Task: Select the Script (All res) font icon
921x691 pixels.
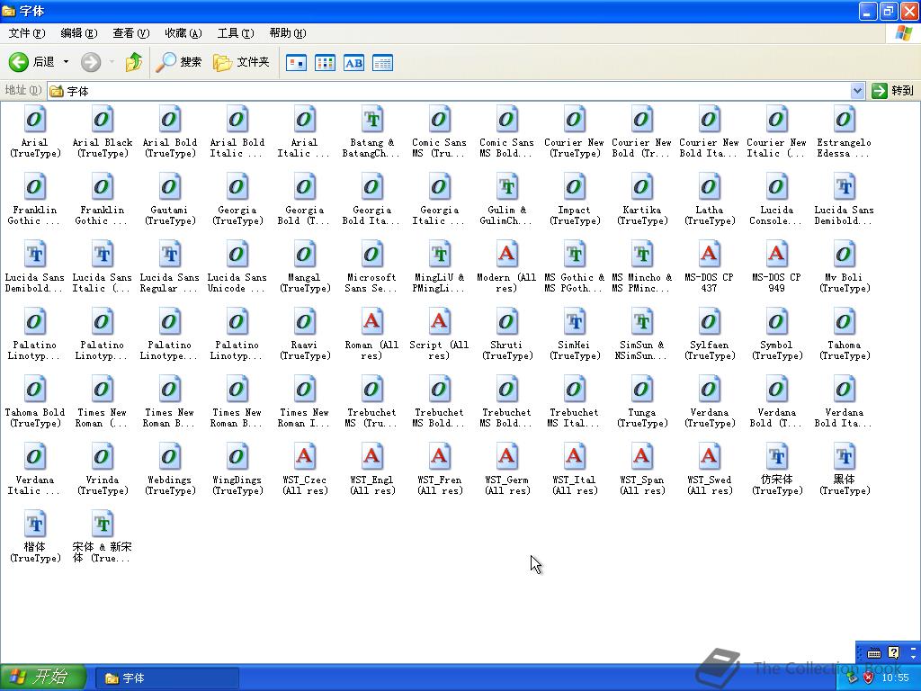Action: point(439,323)
